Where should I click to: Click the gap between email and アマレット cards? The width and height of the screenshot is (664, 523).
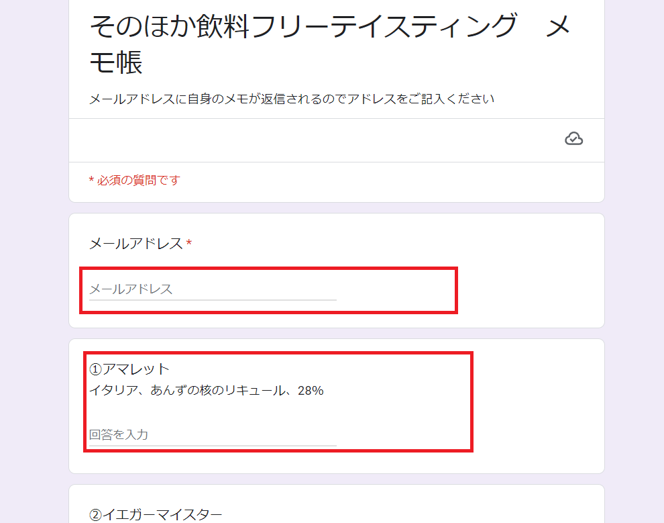(x=337, y=333)
